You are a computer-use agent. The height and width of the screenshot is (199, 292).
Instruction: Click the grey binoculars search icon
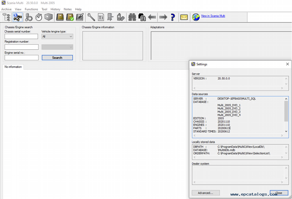132,17
